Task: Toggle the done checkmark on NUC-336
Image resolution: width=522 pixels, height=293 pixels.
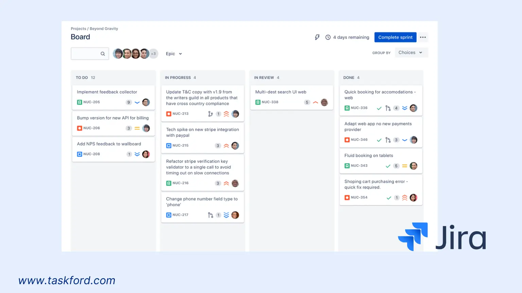Action: point(379,108)
